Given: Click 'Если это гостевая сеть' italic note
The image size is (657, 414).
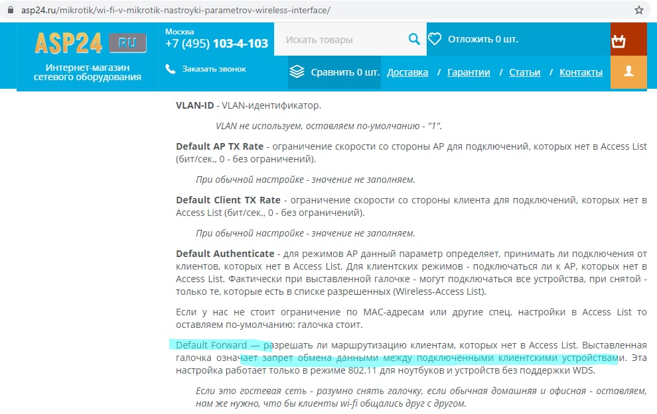Looking at the screenshot, I should pyautogui.click(x=421, y=397).
